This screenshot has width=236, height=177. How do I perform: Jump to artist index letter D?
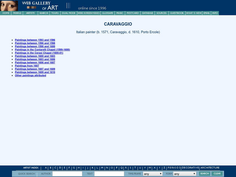(x=60, y=168)
